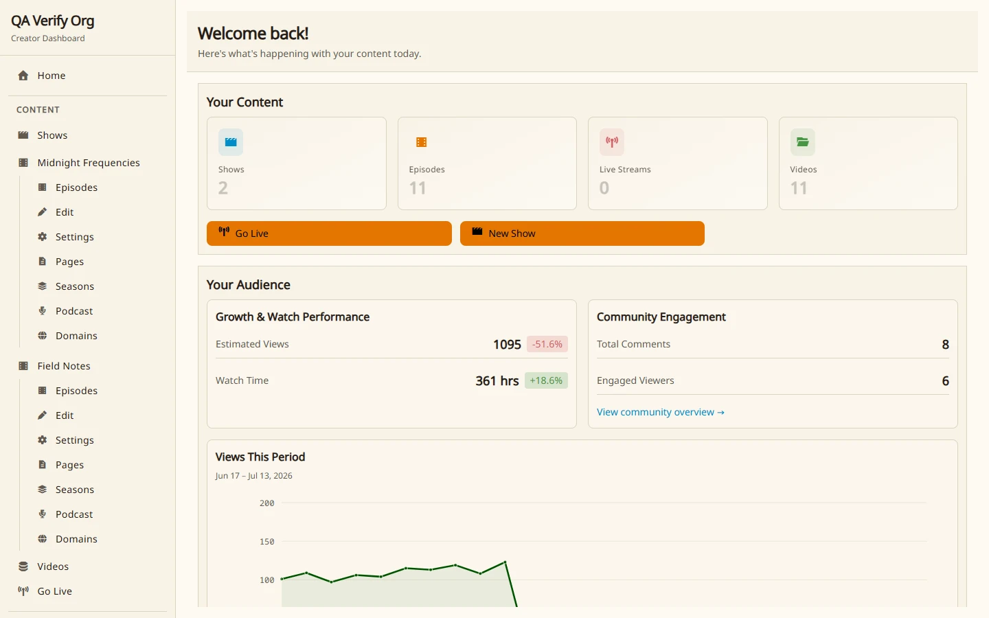Open Field Notes Domains

tap(96, 539)
